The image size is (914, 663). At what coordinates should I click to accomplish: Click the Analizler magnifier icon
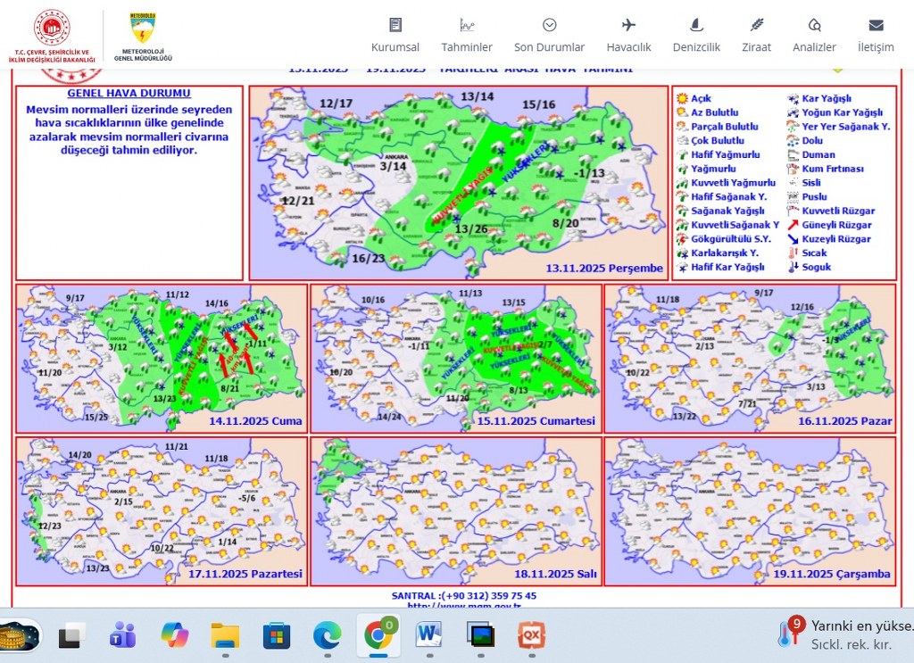(x=814, y=25)
